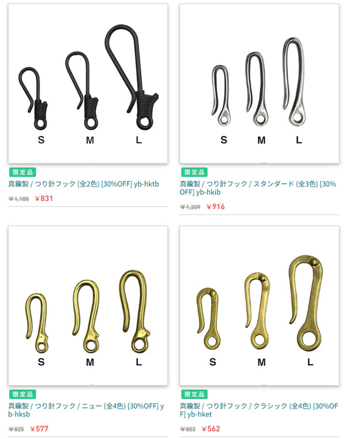The height and width of the screenshot is (439, 351).
Task: Open the yb-hktb product title link
Action: coord(84,184)
